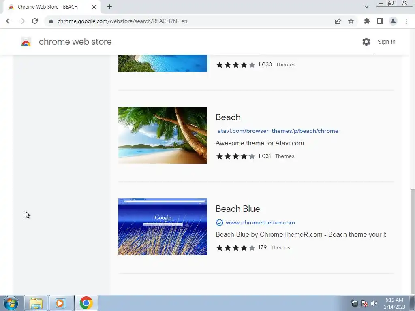Go back to the previous page
Viewport: 415px width, 311px height.
pos(9,21)
